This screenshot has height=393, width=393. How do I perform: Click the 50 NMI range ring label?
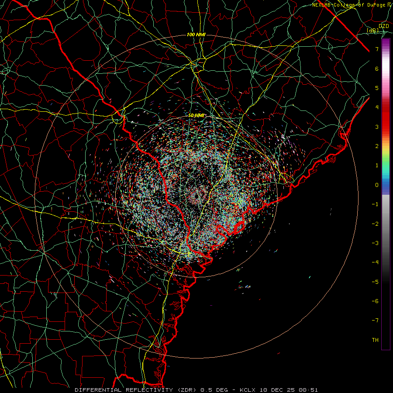pyautogui.click(x=196, y=115)
